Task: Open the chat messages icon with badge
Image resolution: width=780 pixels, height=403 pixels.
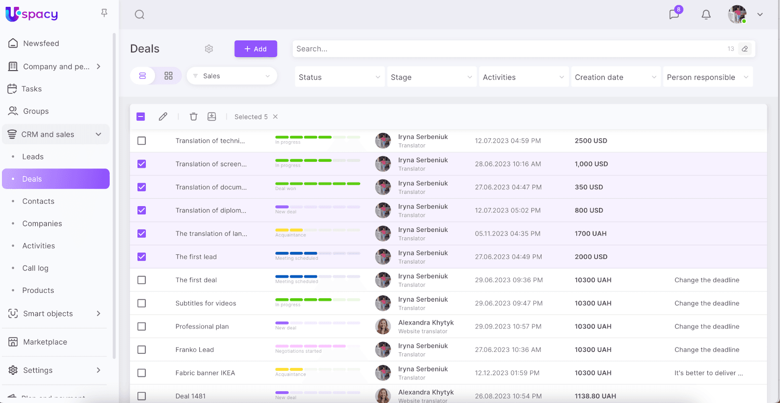Action: click(674, 14)
